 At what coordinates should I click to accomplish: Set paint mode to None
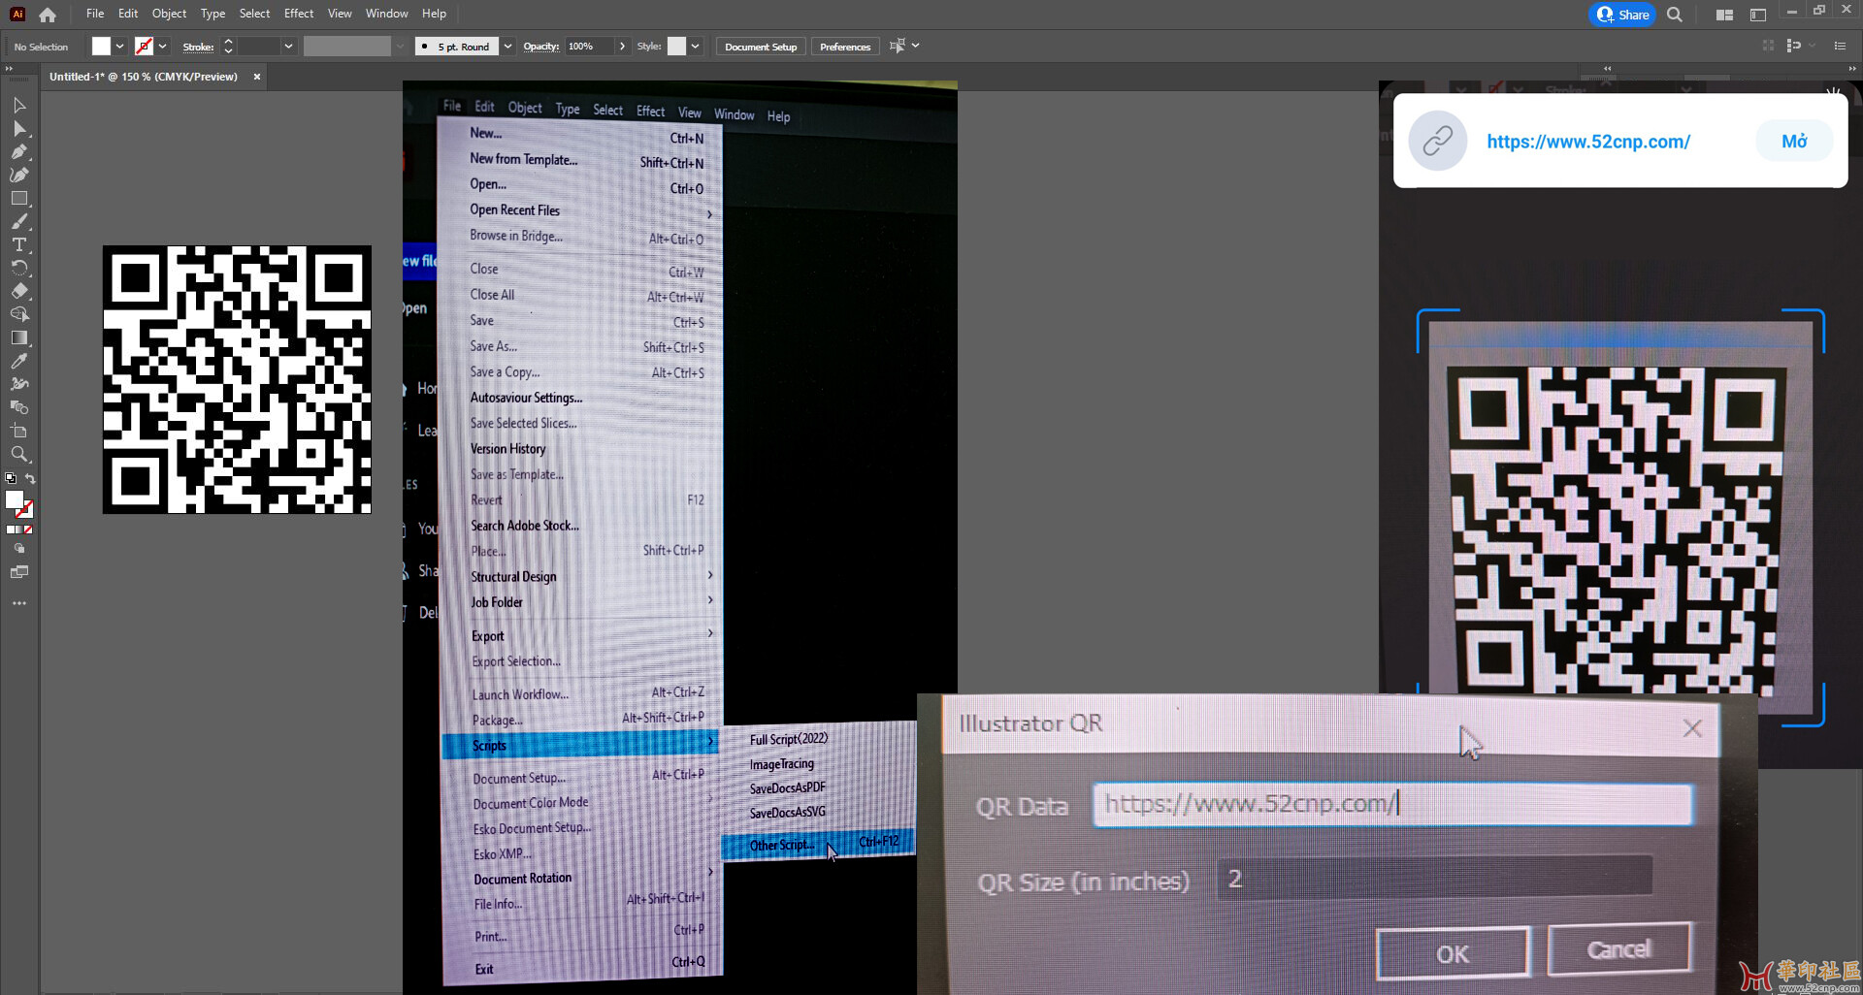coord(28,530)
